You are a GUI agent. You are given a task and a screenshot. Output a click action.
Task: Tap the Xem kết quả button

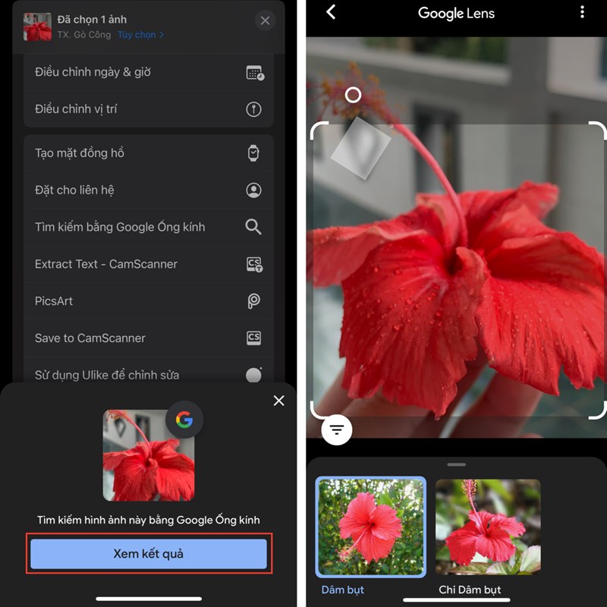[x=149, y=554]
